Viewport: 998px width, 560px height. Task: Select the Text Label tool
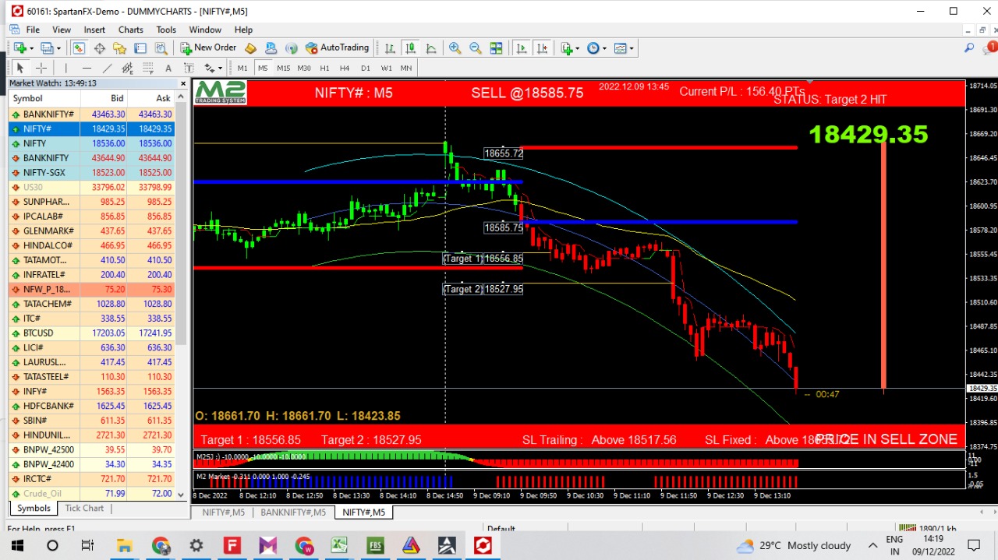tap(188, 69)
